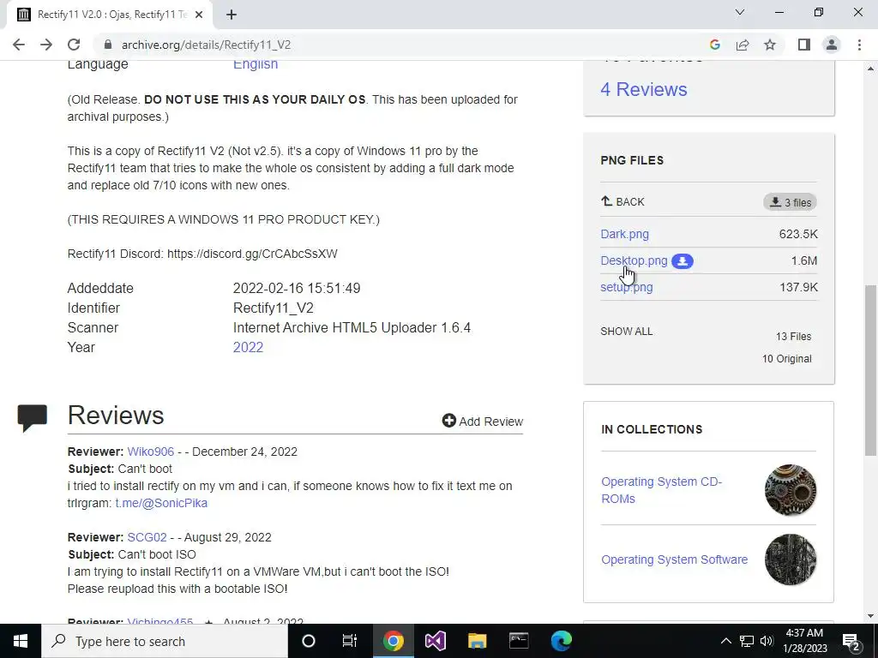Viewport: 878px width, 658px height.
Task: Click the Chrome taskbar icon
Action: coord(393,641)
